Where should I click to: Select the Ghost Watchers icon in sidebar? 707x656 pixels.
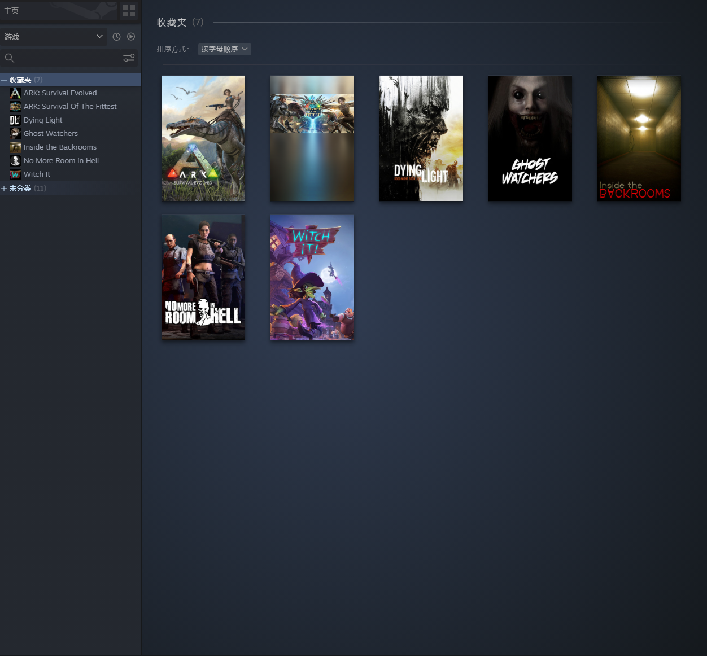point(15,134)
